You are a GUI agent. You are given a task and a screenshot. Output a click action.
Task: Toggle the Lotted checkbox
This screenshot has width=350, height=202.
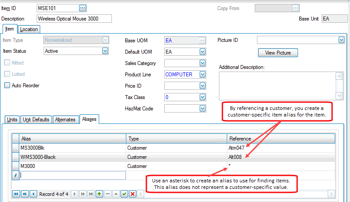click(7, 74)
